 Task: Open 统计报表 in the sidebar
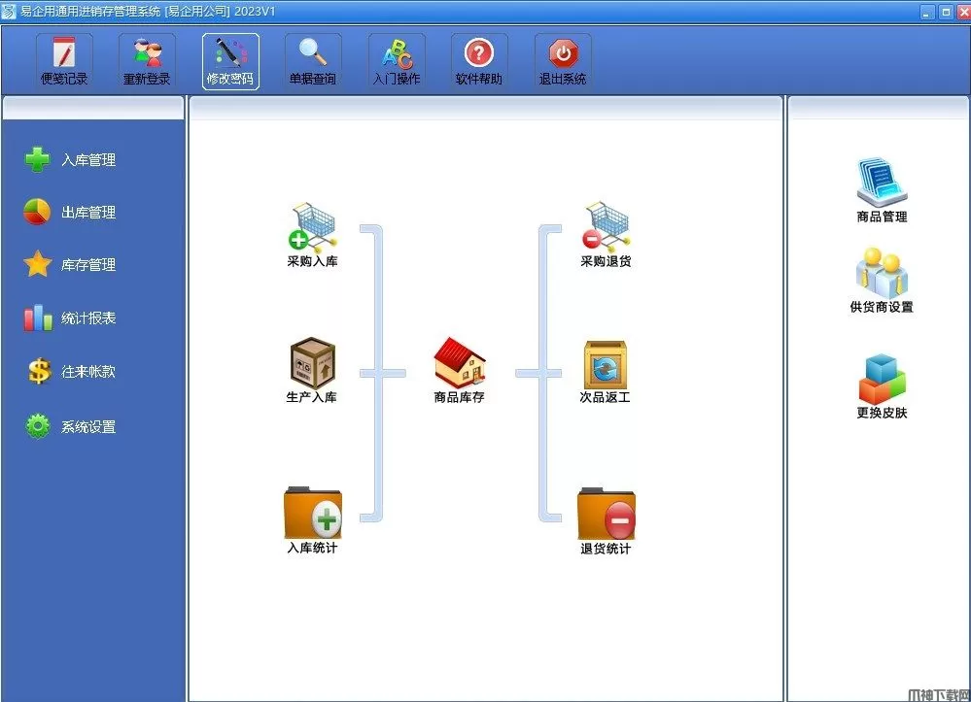click(x=70, y=318)
